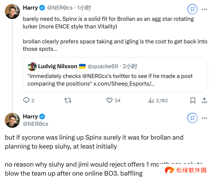
Task: Open the x.com/Sheep_Esports link
Action: pos(123,84)
